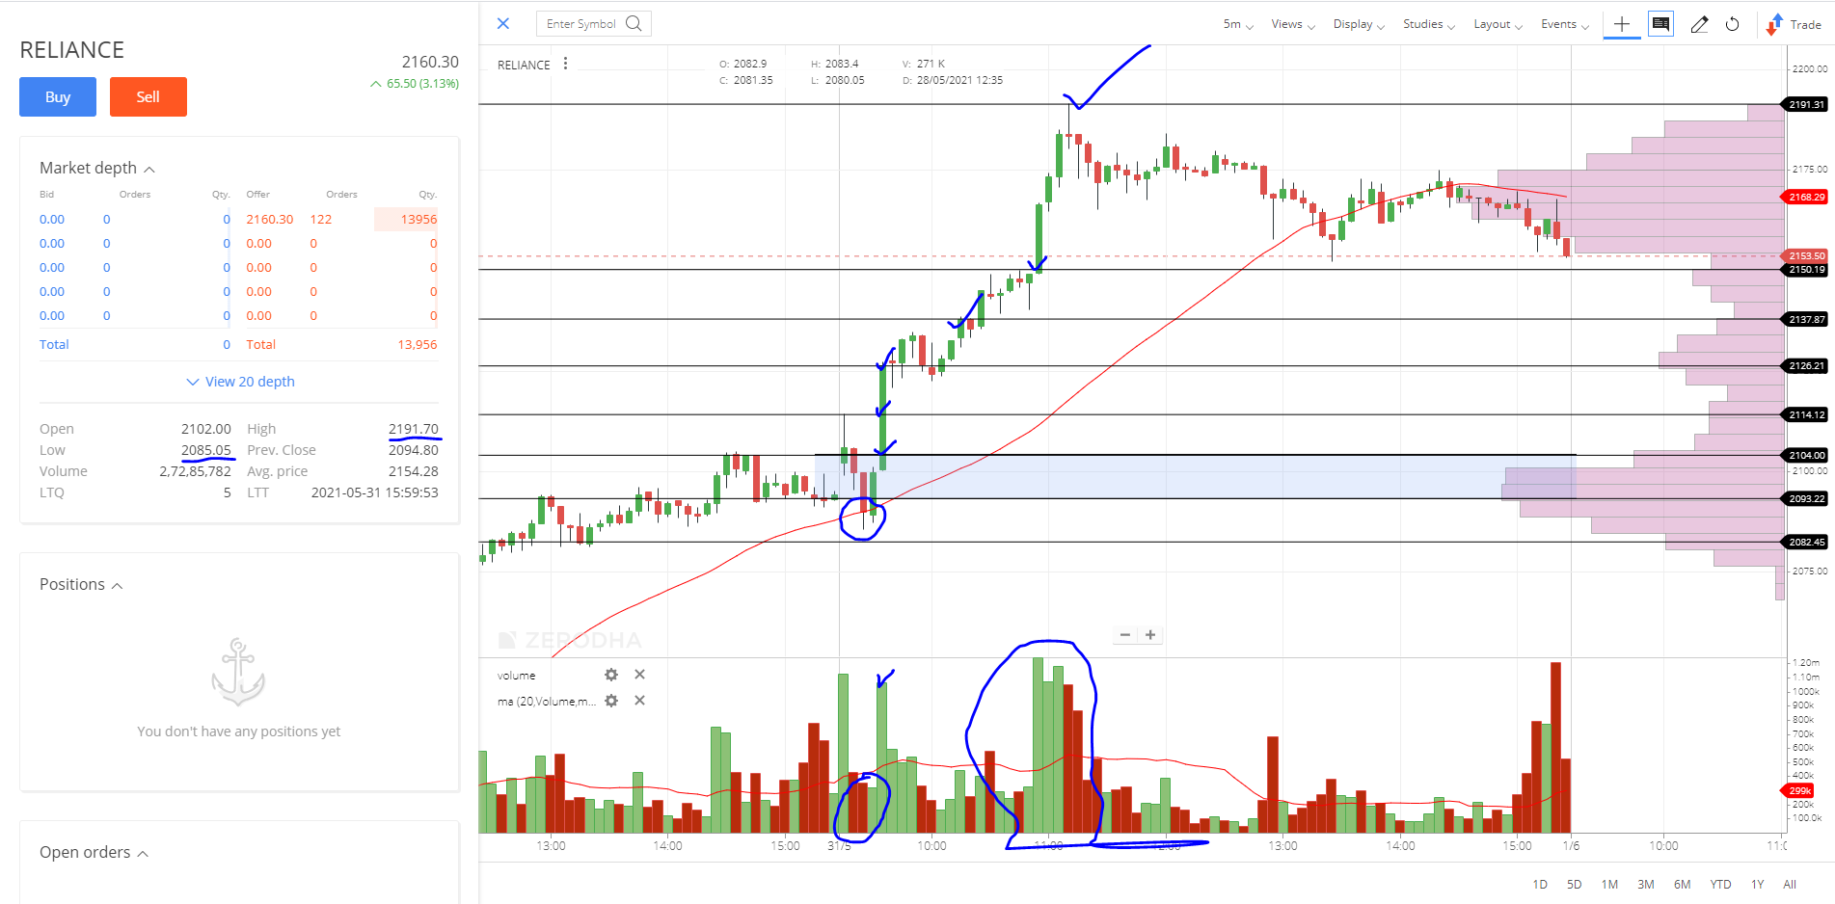Remove the ma (20,Volume) study
This screenshot has width=1835, height=904.
tap(639, 701)
